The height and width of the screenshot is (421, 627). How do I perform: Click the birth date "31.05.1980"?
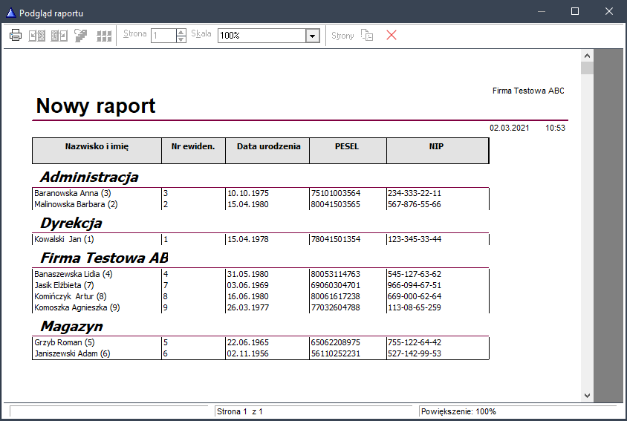(x=248, y=274)
